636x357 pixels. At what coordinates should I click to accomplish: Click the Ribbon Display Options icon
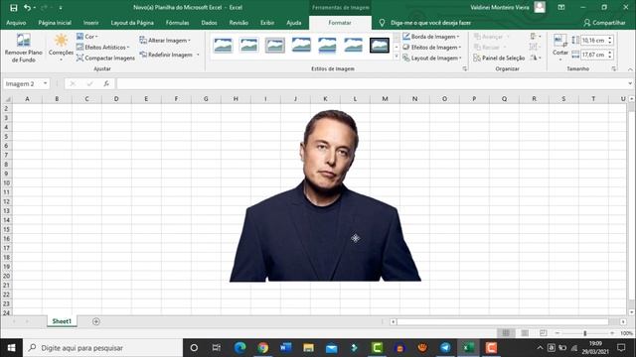point(561,7)
